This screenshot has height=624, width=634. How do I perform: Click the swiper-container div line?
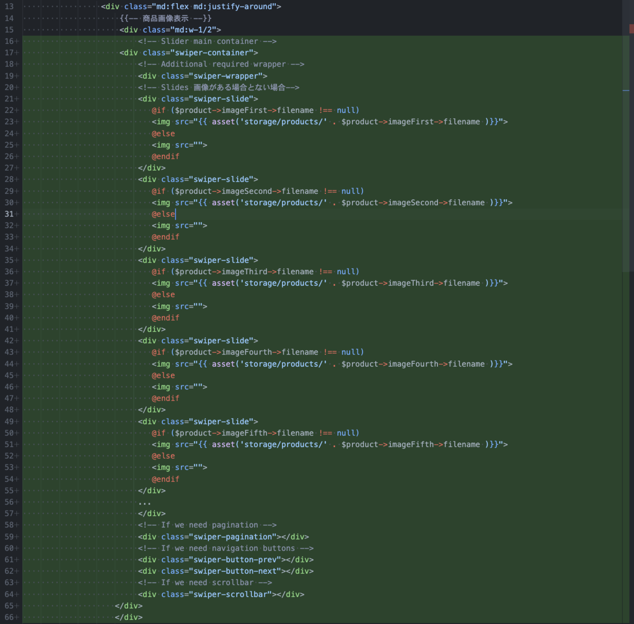click(189, 53)
